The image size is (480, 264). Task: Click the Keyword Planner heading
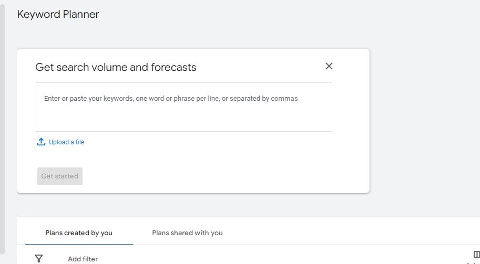point(58,14)
